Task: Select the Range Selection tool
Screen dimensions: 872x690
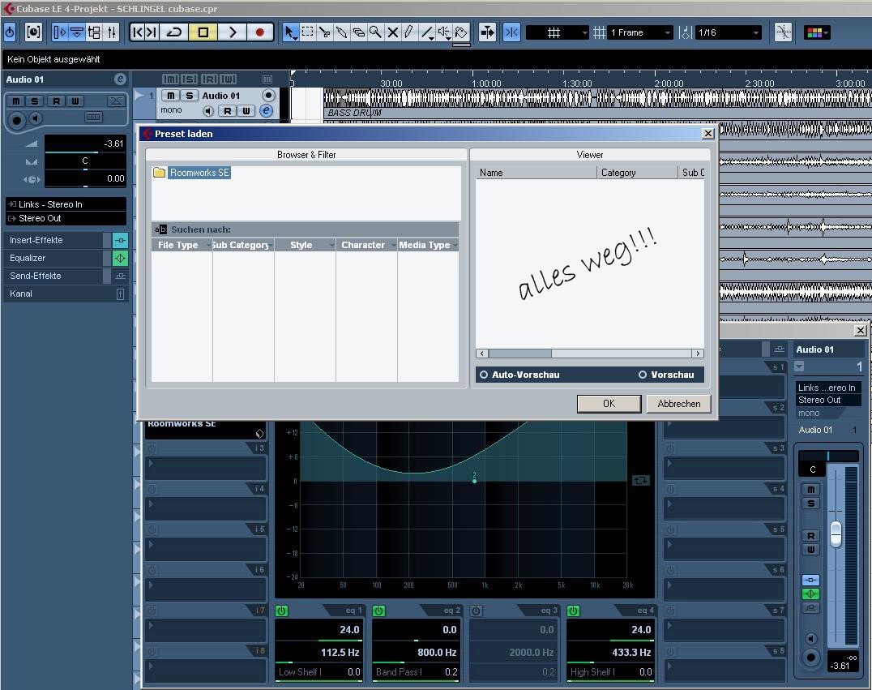Action: point(307,32)
